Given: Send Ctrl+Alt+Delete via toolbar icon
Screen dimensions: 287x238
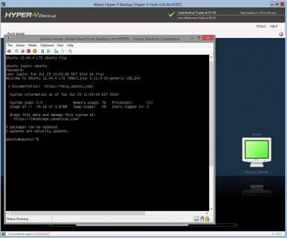Looking at the screenshot, I should point(9,52).
